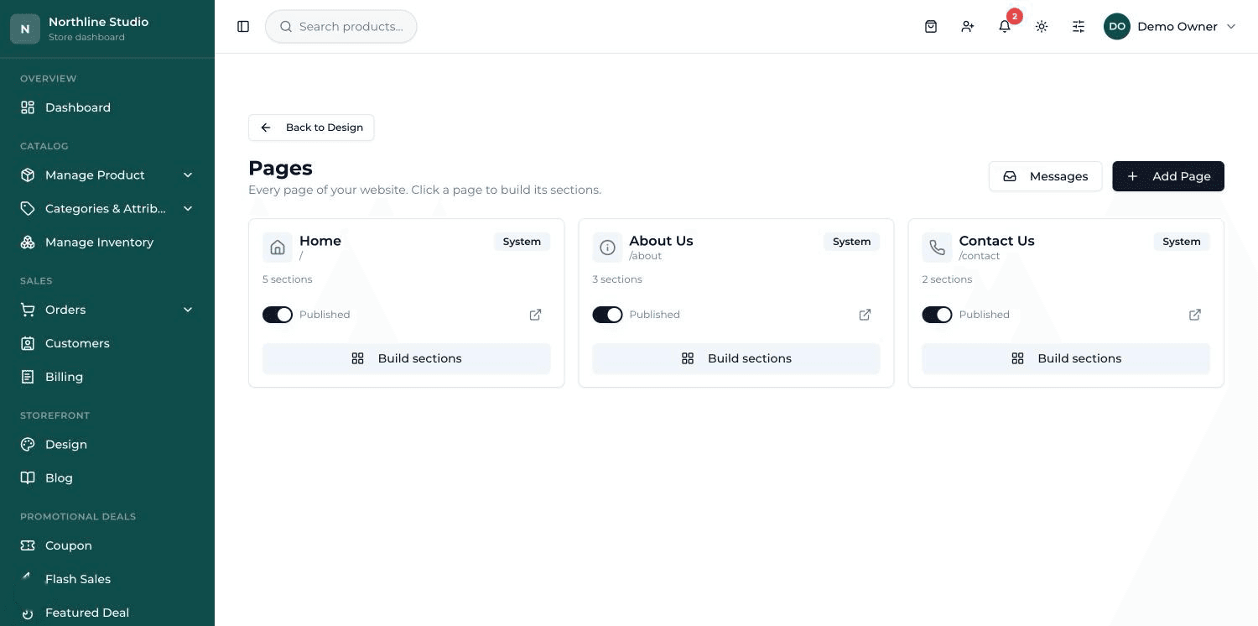Open About Us external link icon
Screen dimensions: 1258x626
point(865,315)
